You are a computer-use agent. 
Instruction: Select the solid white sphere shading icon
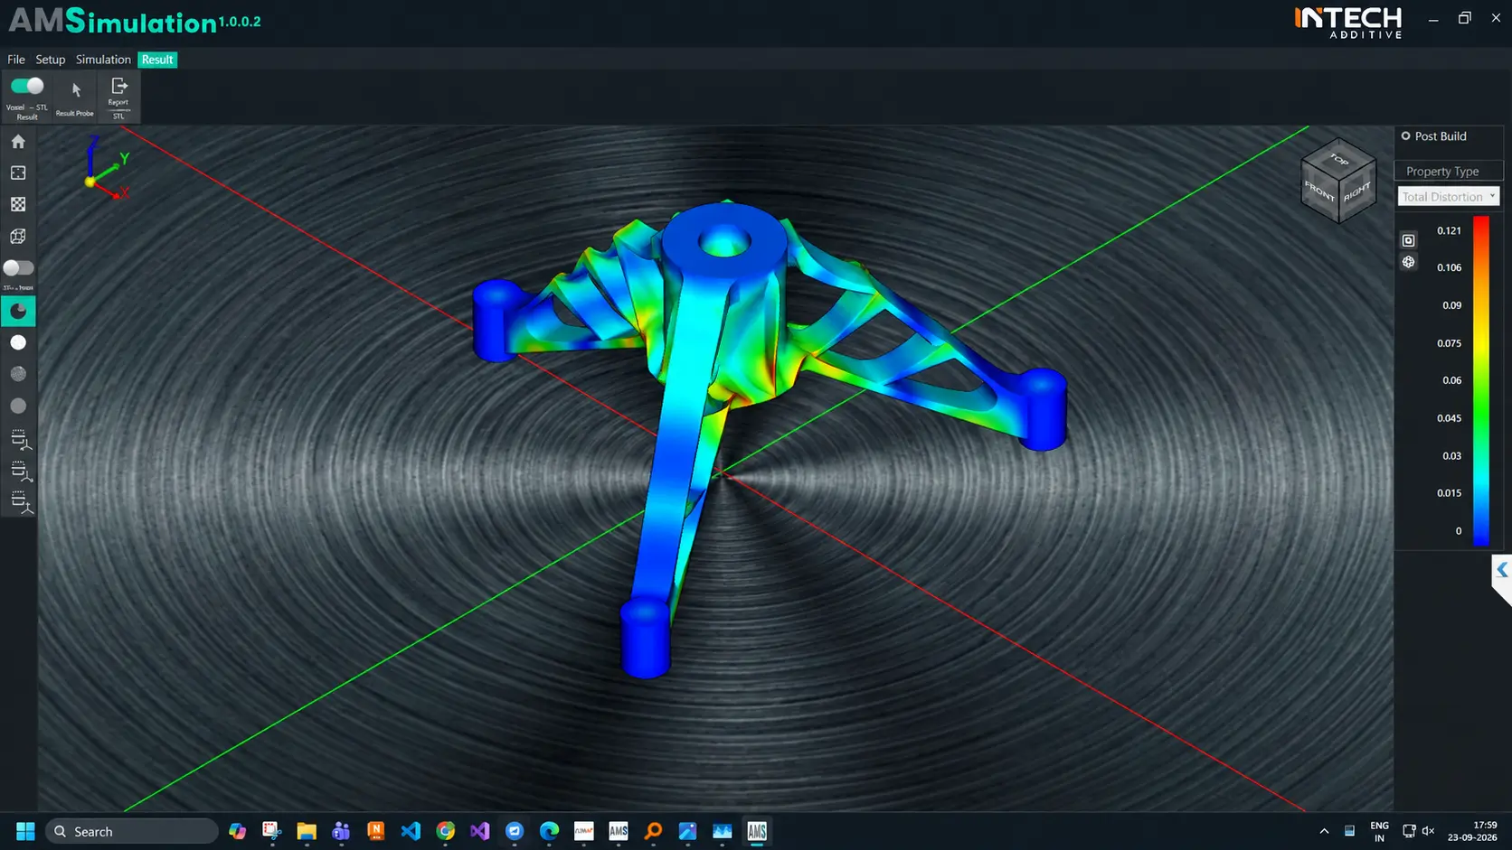18,342
